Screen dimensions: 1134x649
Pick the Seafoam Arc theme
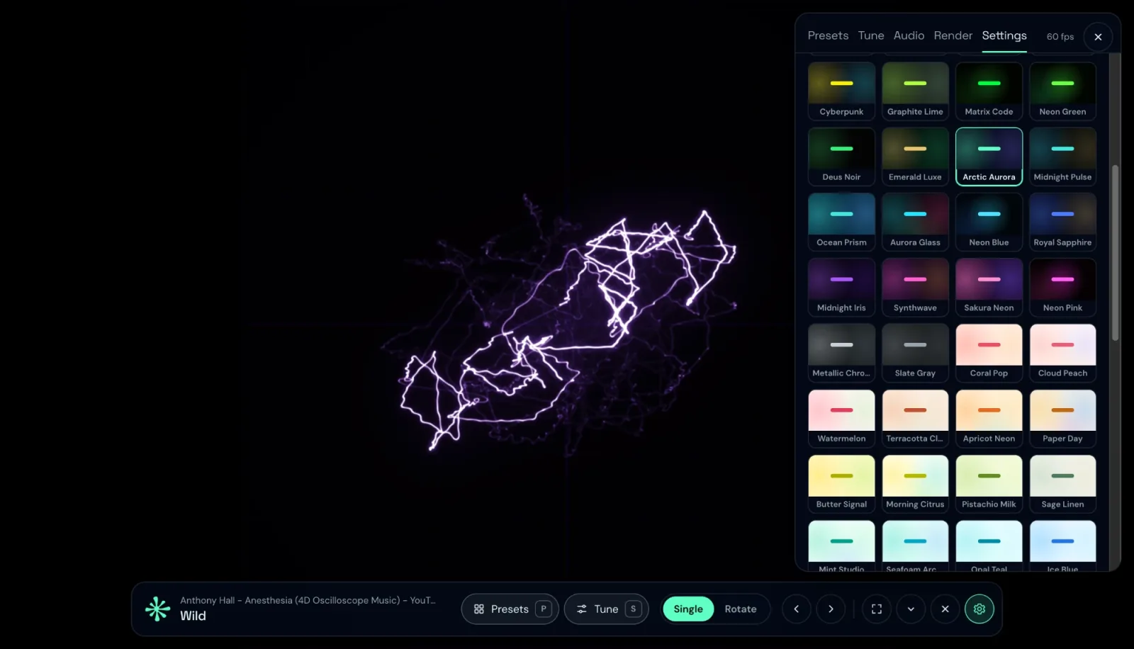pyautogui.click(x=915, y=546)
